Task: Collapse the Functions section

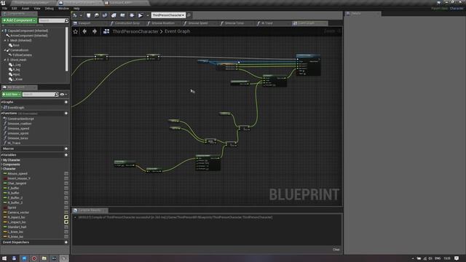Action: pyautogui.click(x=2, y=114)
